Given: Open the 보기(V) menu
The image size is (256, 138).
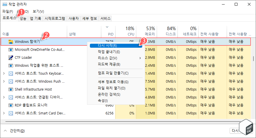Looking at the screenshot, I should pos(38,11).
